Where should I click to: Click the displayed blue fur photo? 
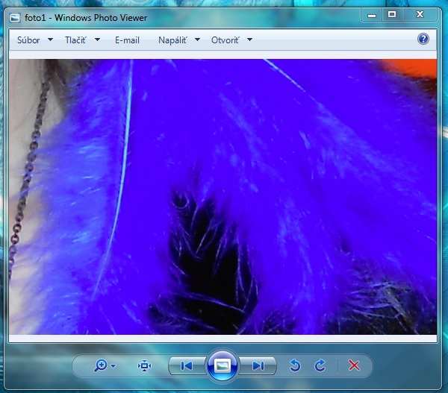tap(223, 197)
